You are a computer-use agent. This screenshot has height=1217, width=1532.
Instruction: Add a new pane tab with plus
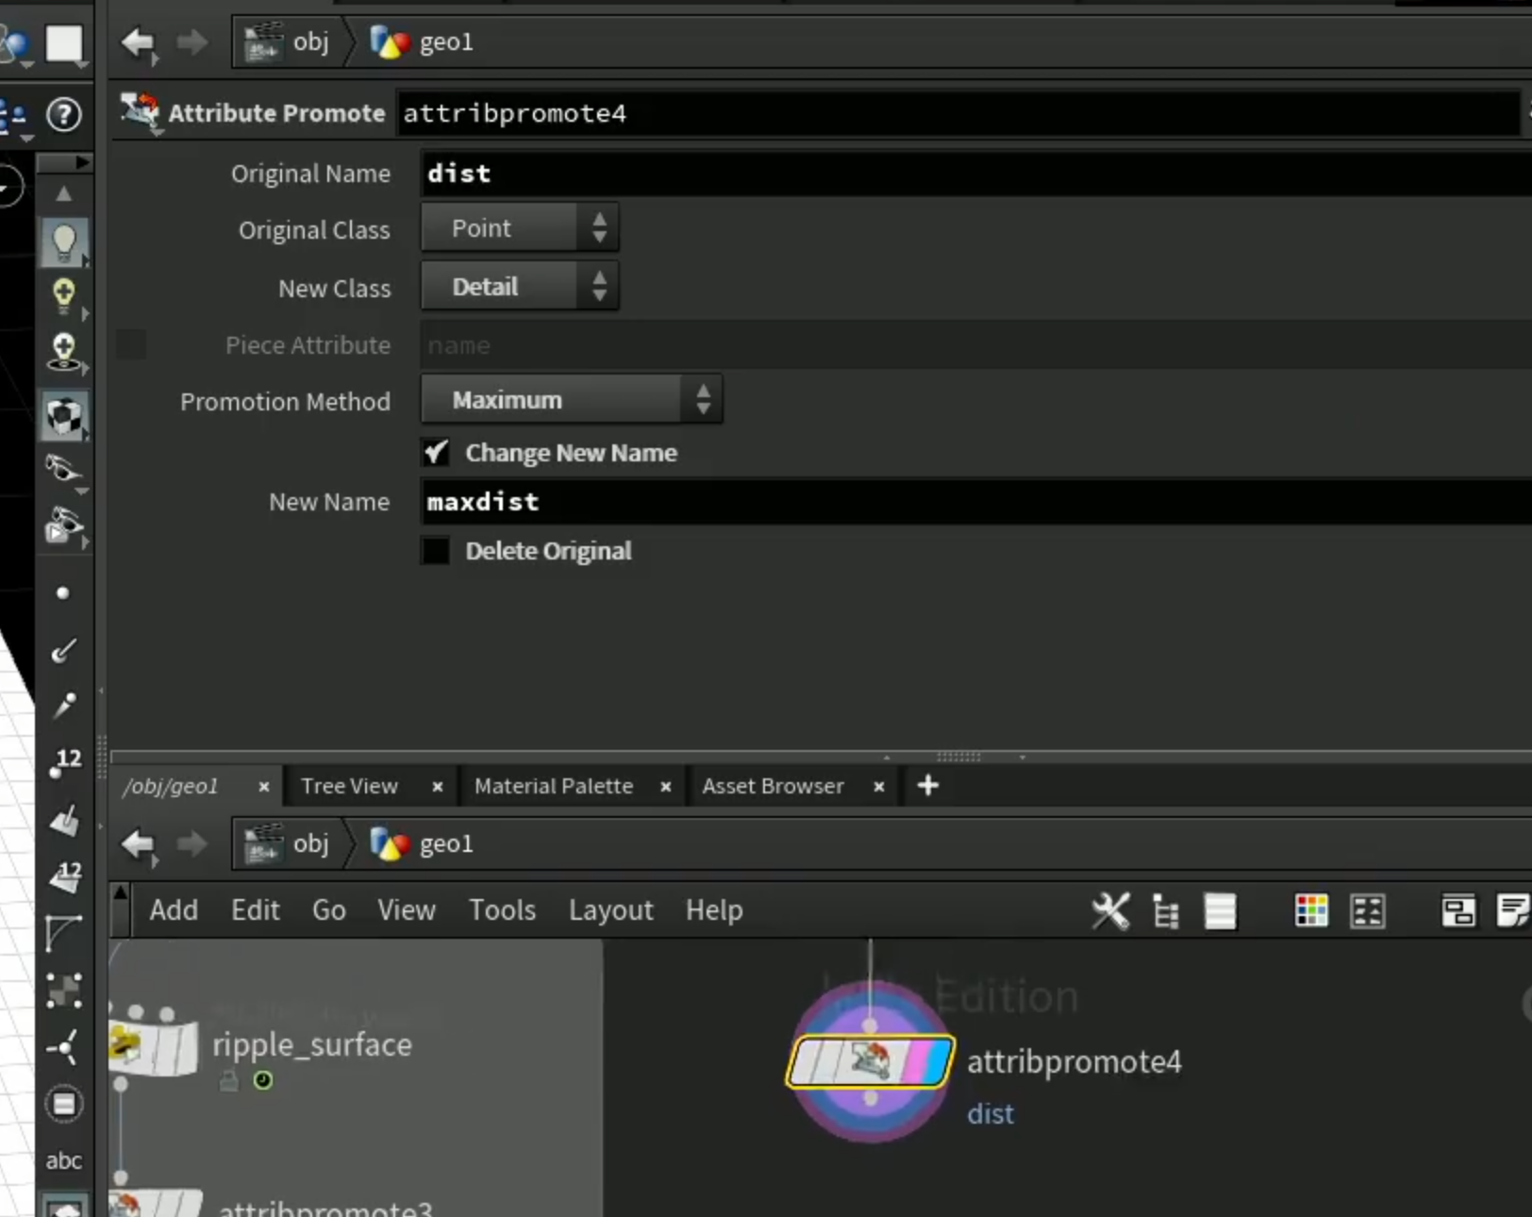pos(927,786)
